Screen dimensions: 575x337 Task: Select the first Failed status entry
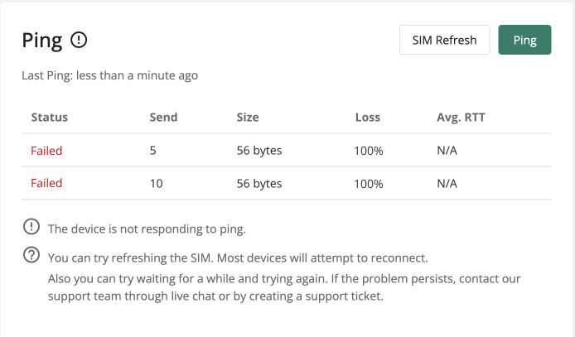[46, 151]
